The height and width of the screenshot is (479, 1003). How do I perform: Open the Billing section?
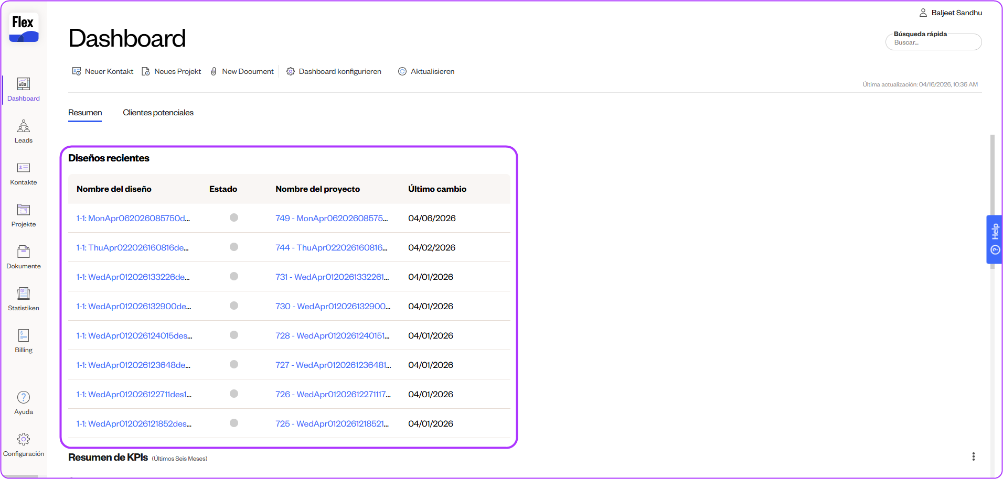tap(24, 341)
